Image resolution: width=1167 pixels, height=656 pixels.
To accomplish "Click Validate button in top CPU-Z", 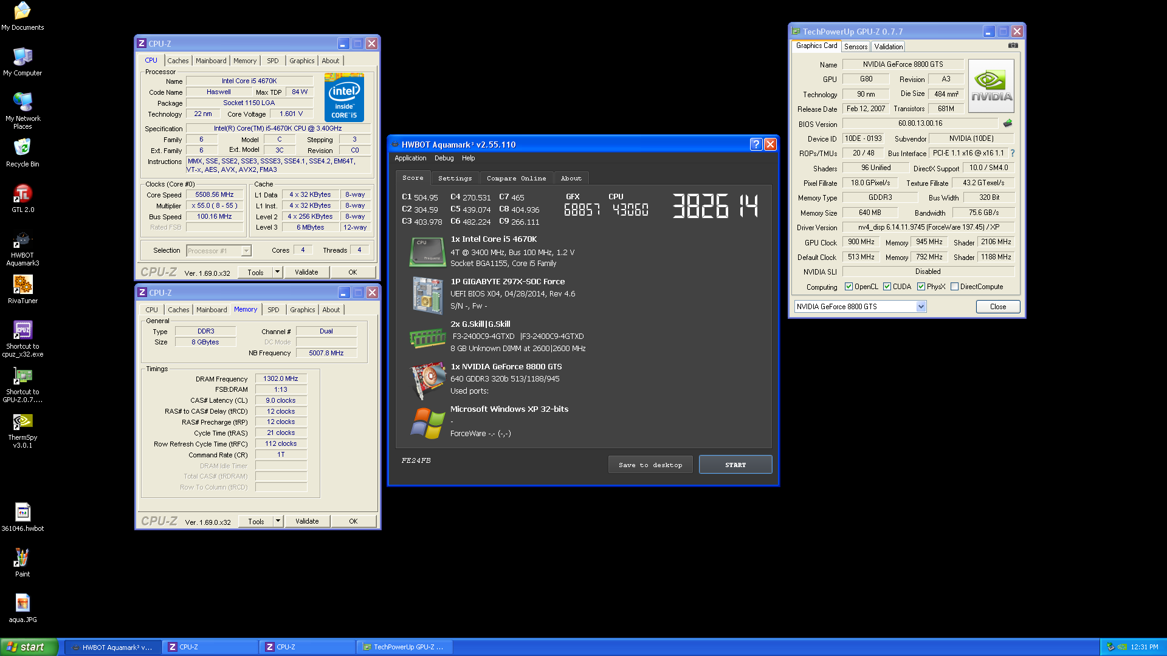I will 307,272.
